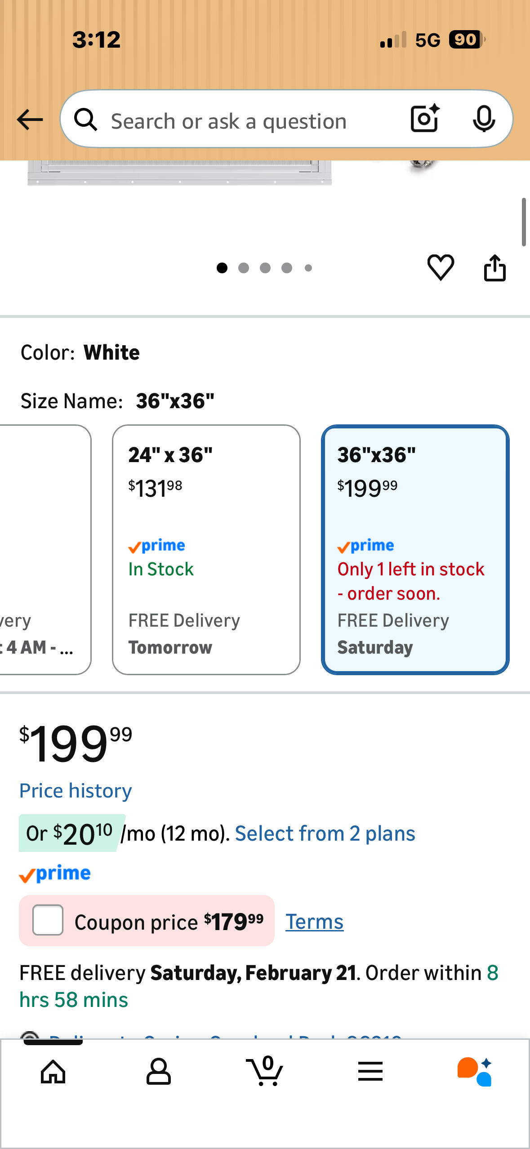The width and height of the screenshot is (530, 1149).
Task: Tap the product image at top
Action: (x=180, y=173)
